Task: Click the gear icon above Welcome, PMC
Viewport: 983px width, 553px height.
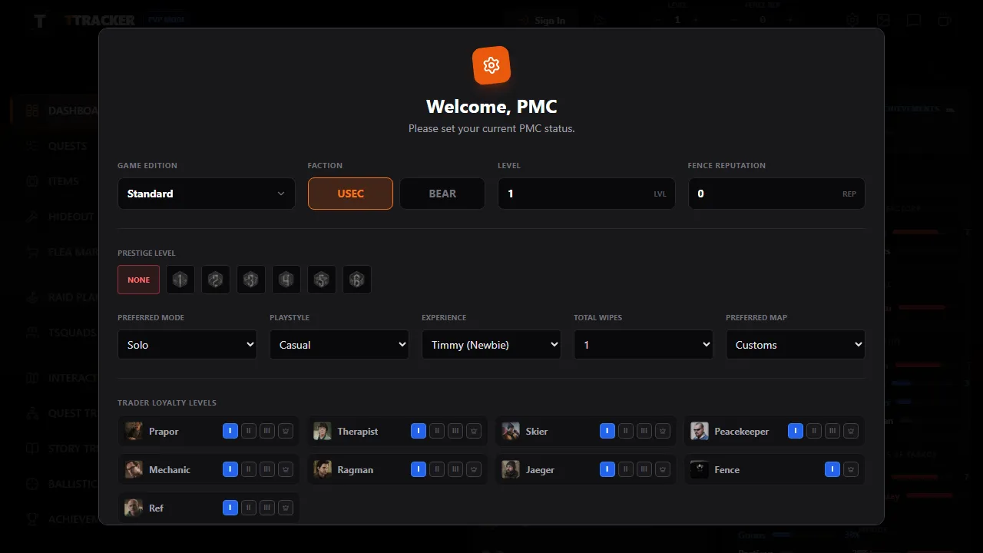Action: pyautogui.click(x=491, y=65)
